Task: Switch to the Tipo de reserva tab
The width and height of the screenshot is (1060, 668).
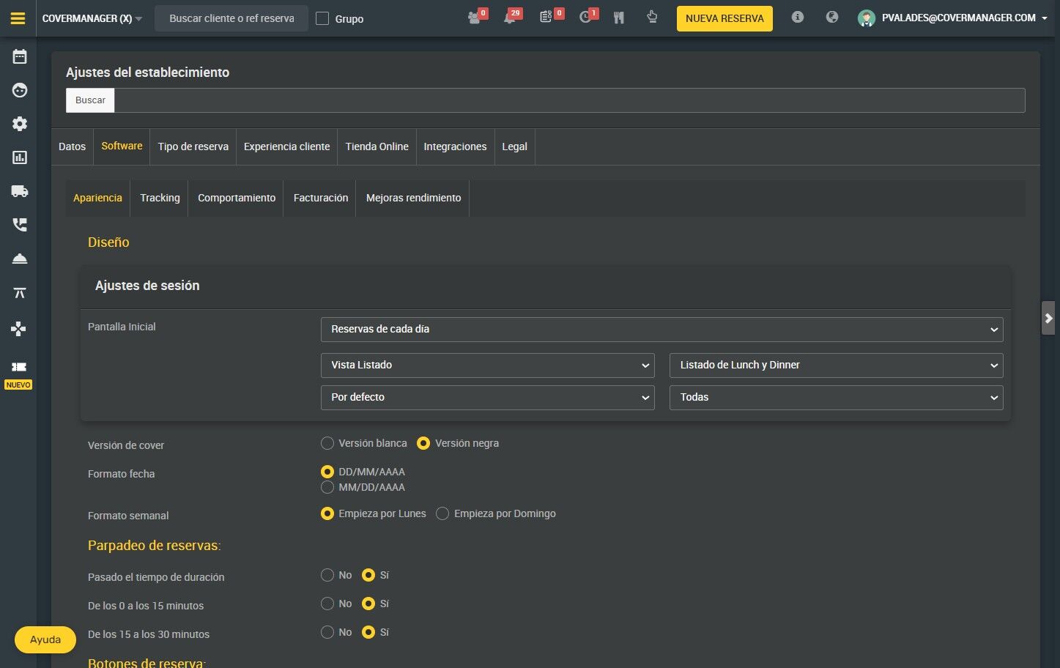Action: pyautogui.click(x=193, y=146)
